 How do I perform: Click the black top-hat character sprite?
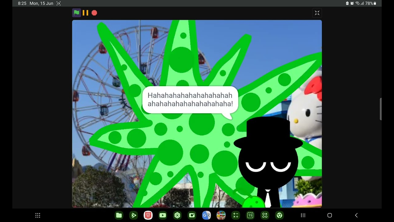[x=268, y=162]
